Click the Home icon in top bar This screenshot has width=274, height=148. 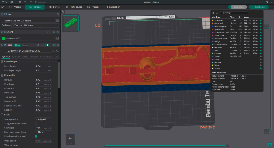click(3, 7)
